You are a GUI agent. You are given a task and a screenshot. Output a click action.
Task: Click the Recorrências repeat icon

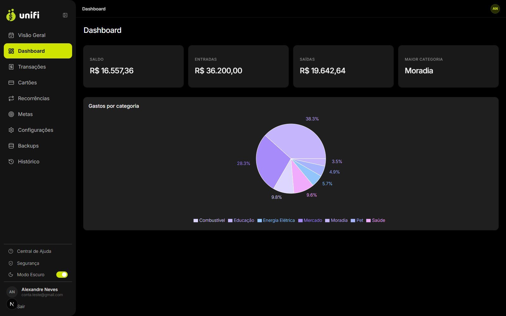coord(11,98)
